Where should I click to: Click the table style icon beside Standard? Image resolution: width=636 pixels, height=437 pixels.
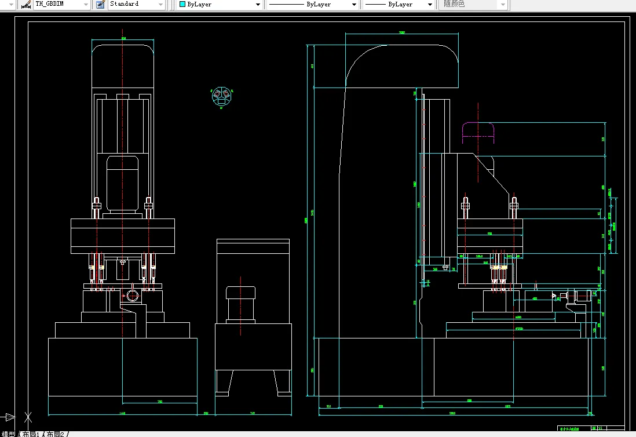(100, 5)
